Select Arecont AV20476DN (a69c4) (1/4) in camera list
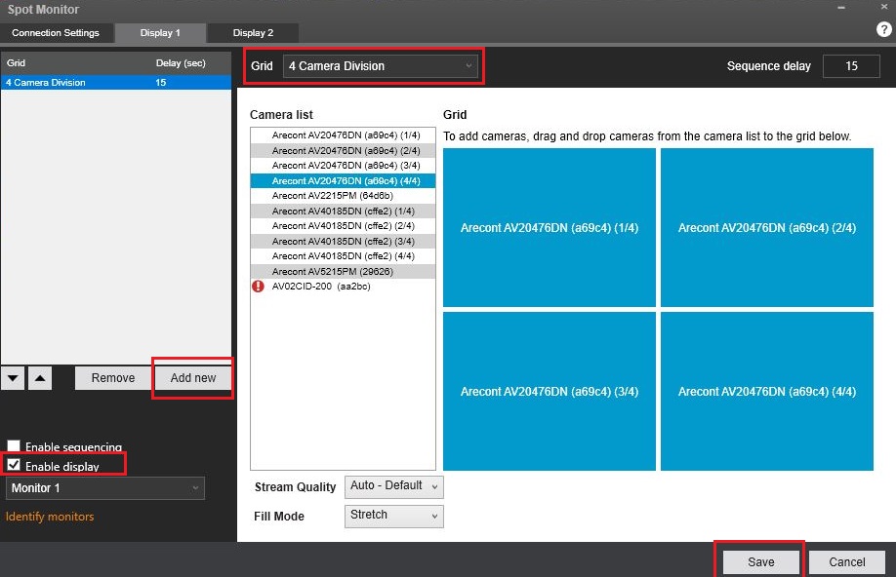This screenshot has height=577, width=896. pyautogui.click(x=343, y=135)
